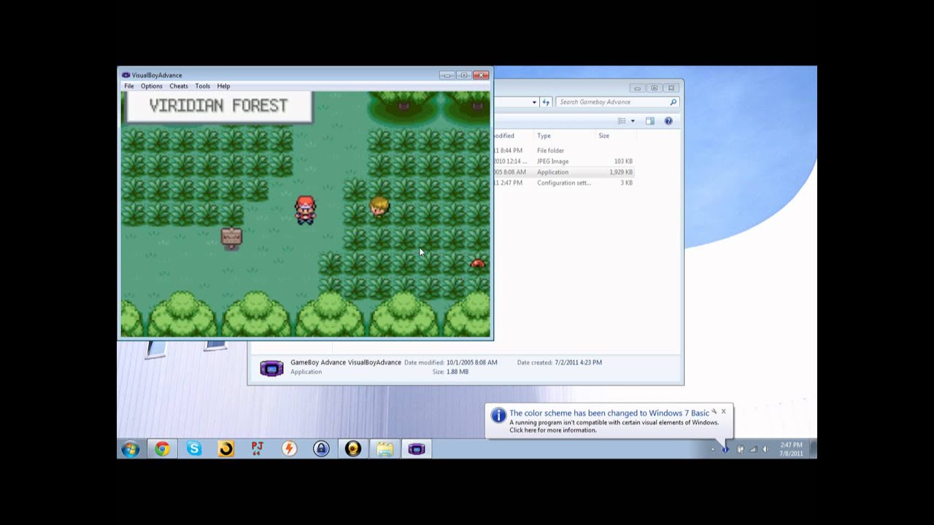
Task: Expand the Explorer address bar history dropdown
Action: click(534, 102)
